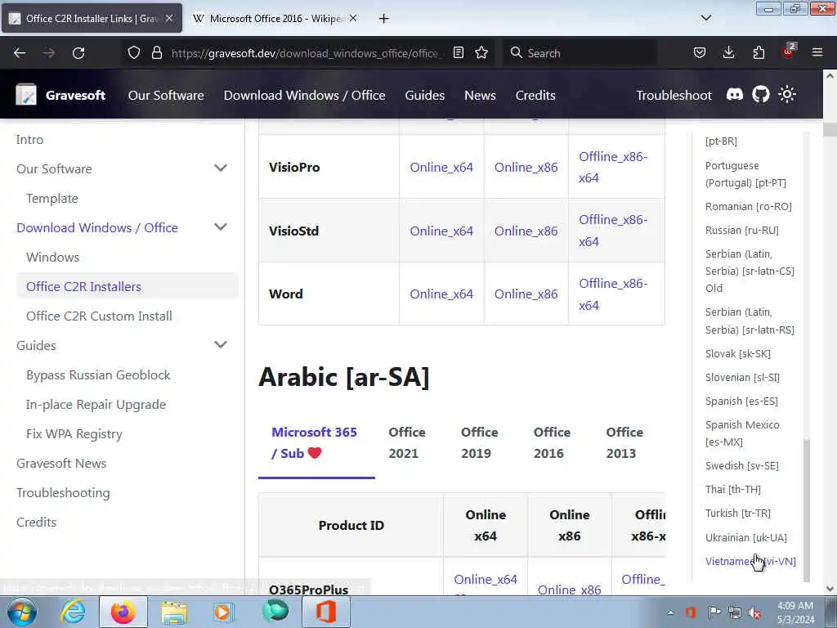
Task: Click Word Online_x64 link
Action: [x=441, y=294]
